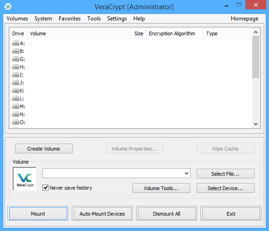Select the 'A:' drive label
269x231 pixels.
(22, 43)
